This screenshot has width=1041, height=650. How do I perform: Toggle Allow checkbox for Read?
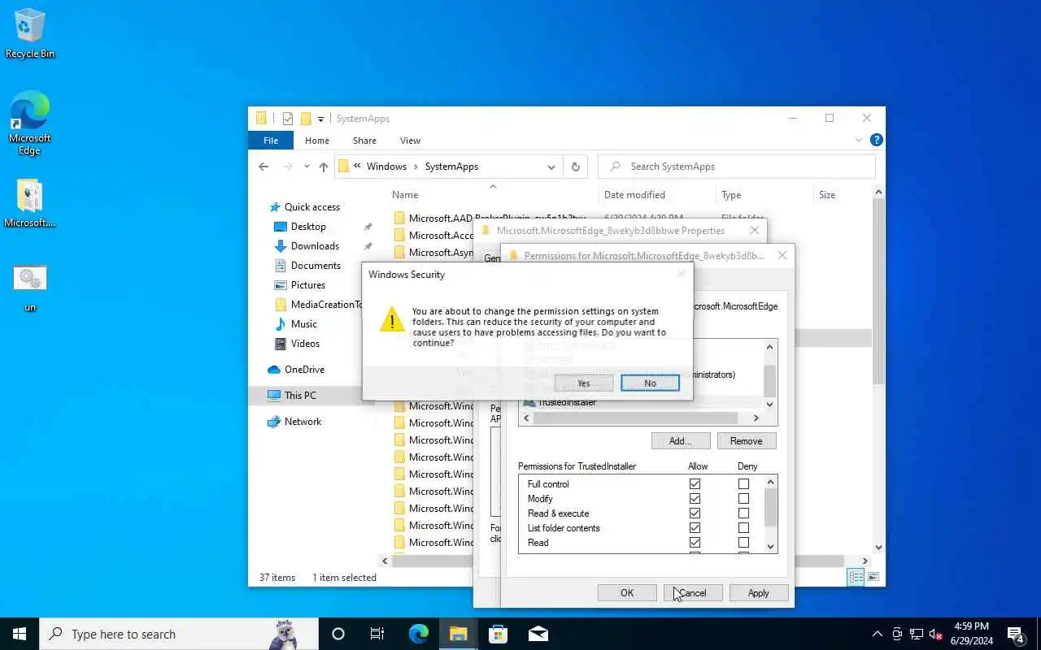[695, 543]
